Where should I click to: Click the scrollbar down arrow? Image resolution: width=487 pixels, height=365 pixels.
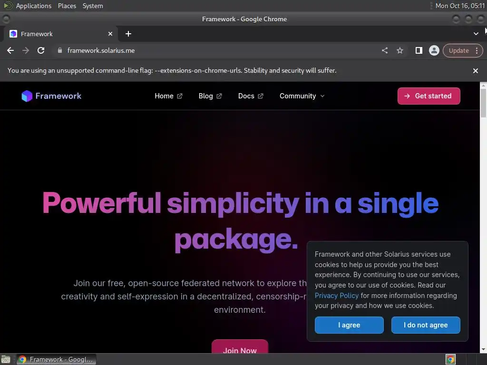(483, 350)
